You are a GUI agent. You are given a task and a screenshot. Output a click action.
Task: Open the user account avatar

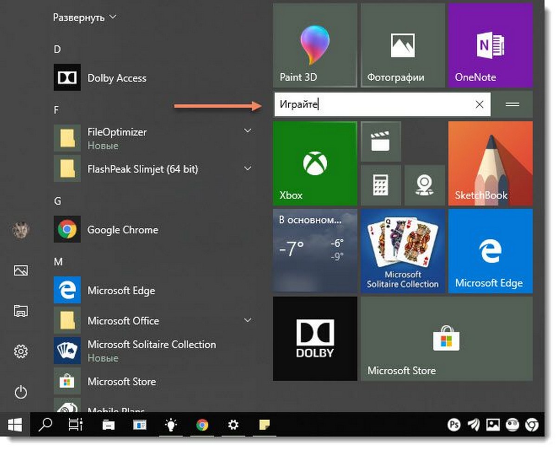click(x=20, y=230)
